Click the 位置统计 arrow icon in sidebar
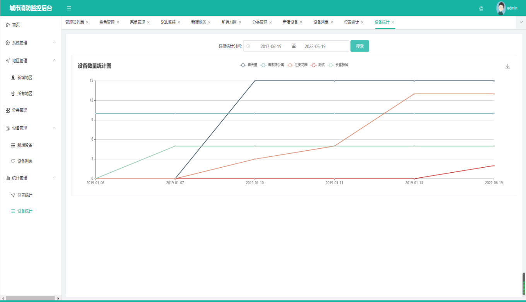The image size is (526, 302). (x=13, y=195)
